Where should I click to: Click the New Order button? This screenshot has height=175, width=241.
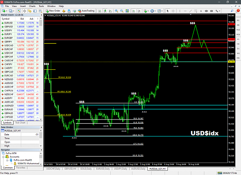[x=53, y=11]
